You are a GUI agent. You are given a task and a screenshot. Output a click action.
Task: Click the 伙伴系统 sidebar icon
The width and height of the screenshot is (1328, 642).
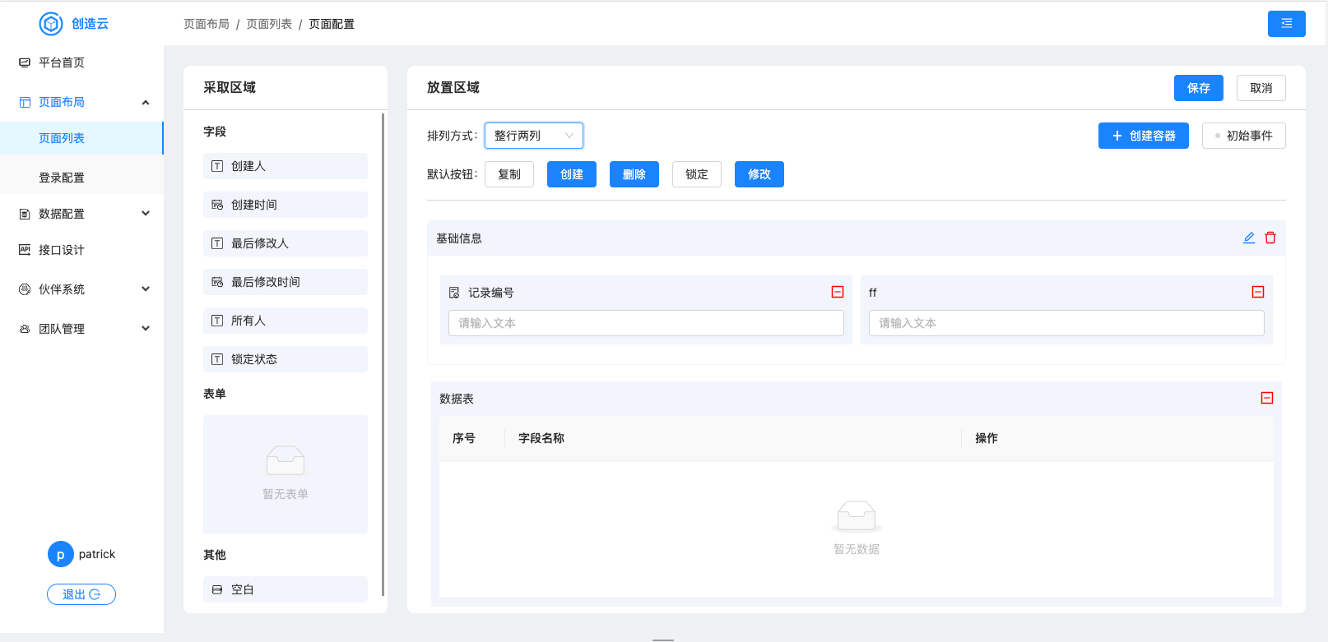[25, 289]
